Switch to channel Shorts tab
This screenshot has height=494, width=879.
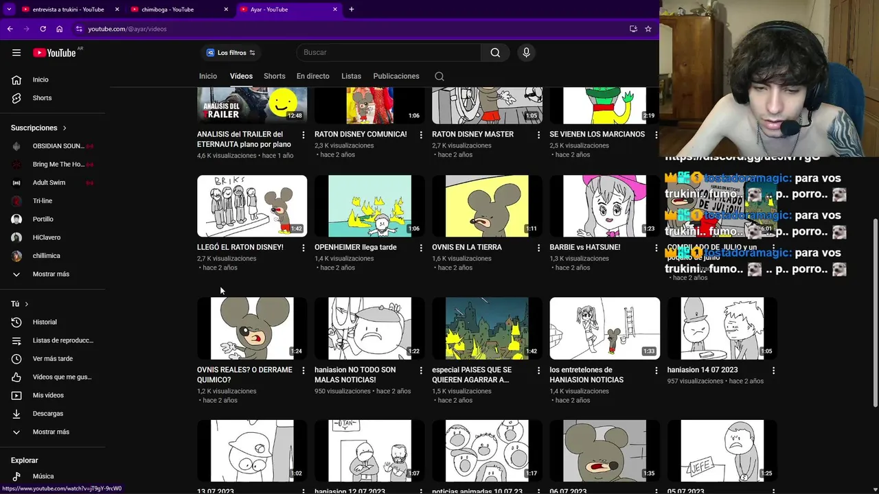coord(275,76)
